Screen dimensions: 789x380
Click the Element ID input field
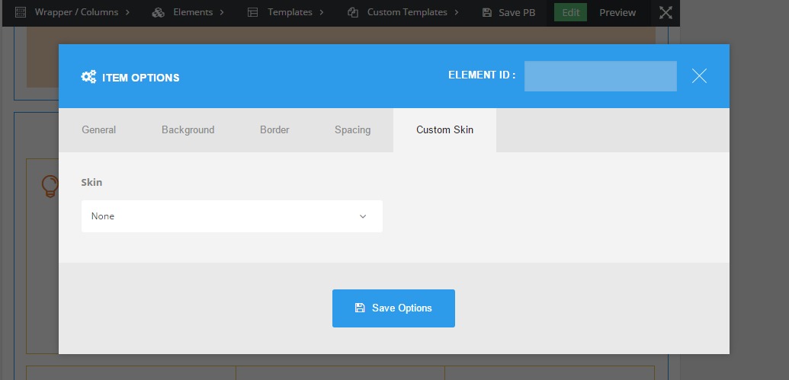coord(600,76)
